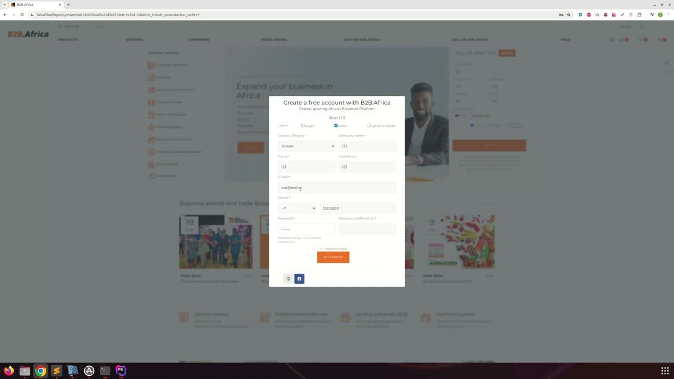
Task: Open PhpStorm from the dock
Action: [121, 371]
